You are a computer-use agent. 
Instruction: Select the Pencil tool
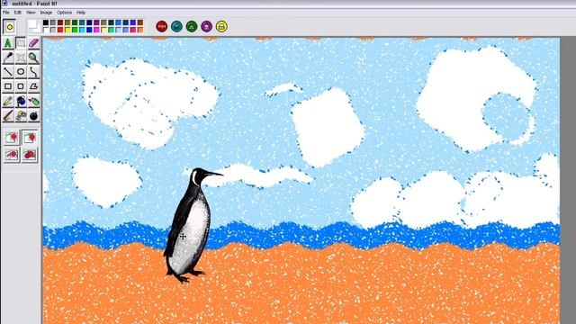click(8, 102)
